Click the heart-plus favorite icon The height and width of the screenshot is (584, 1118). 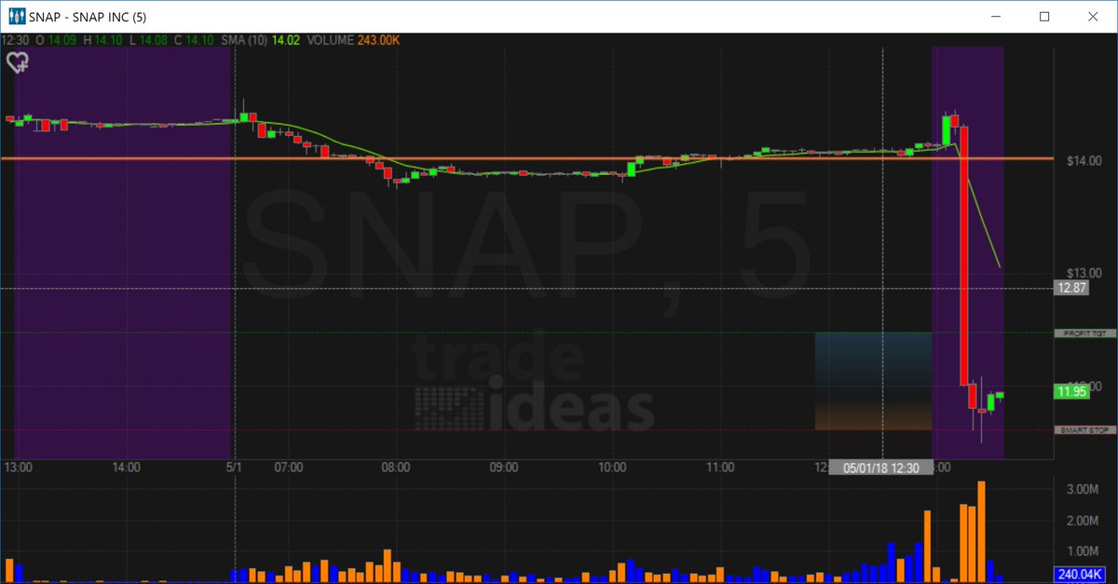17,62
